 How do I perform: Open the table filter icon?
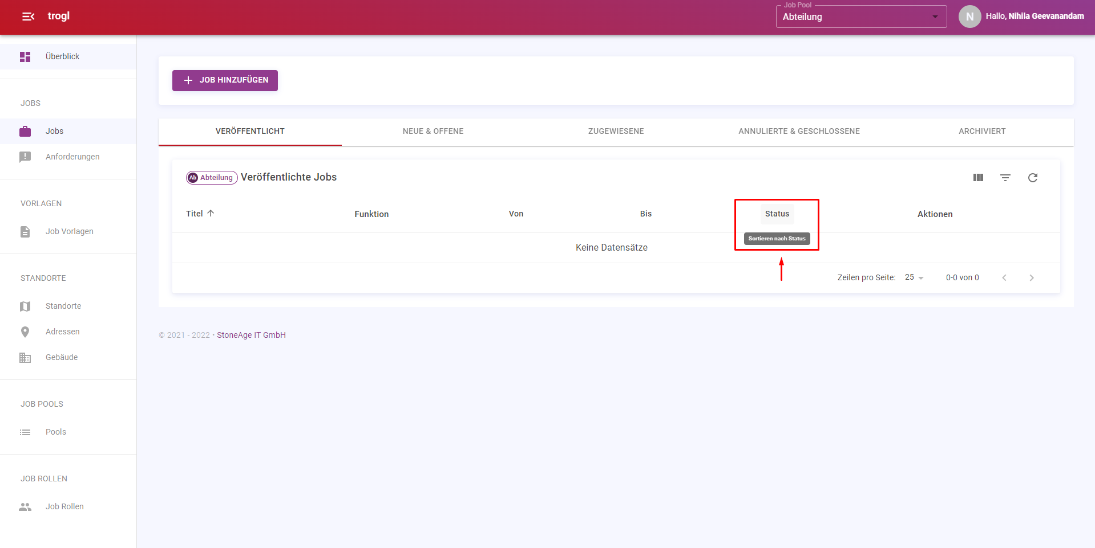coord(1005,178)
